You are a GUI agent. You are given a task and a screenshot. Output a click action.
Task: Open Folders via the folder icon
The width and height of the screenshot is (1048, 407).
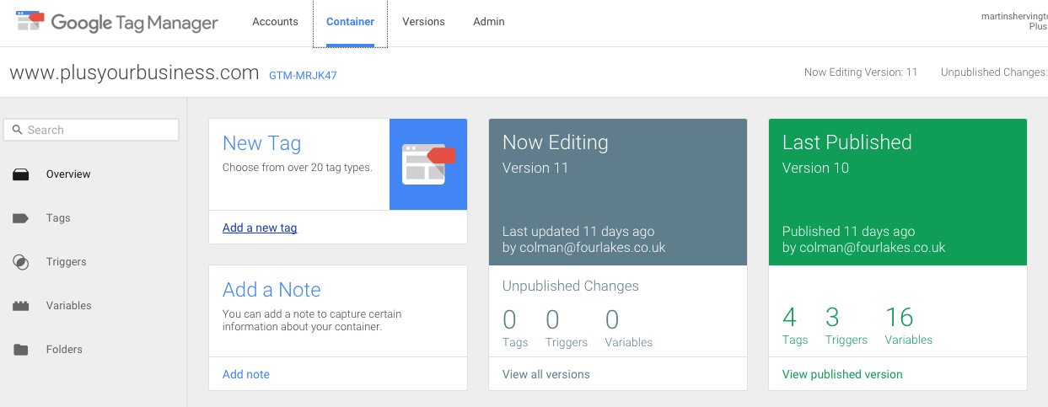(21, 350)
